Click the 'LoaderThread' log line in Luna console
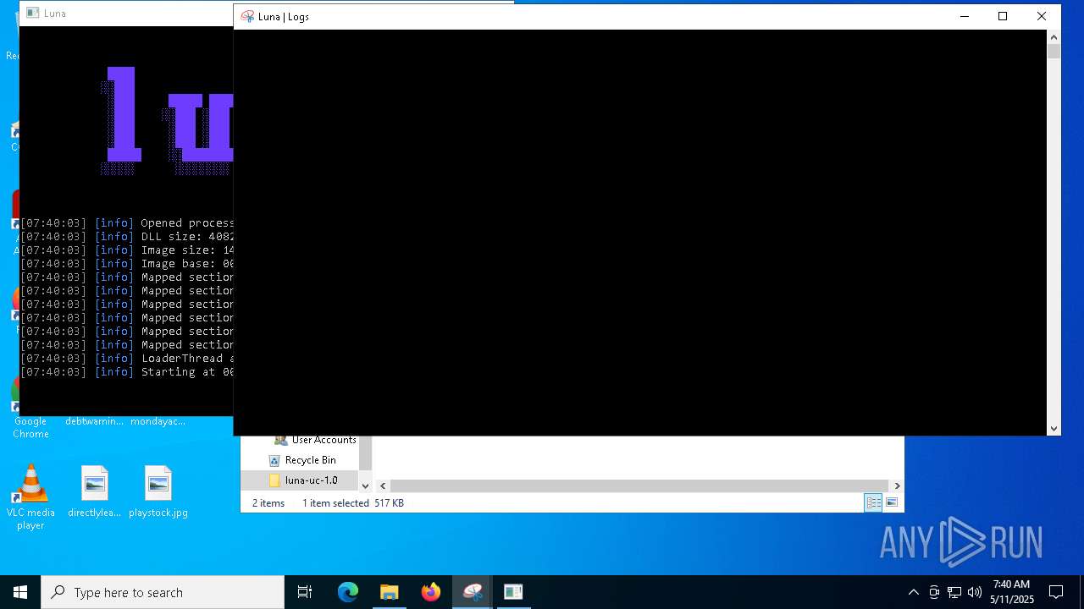 coord(127,359)
